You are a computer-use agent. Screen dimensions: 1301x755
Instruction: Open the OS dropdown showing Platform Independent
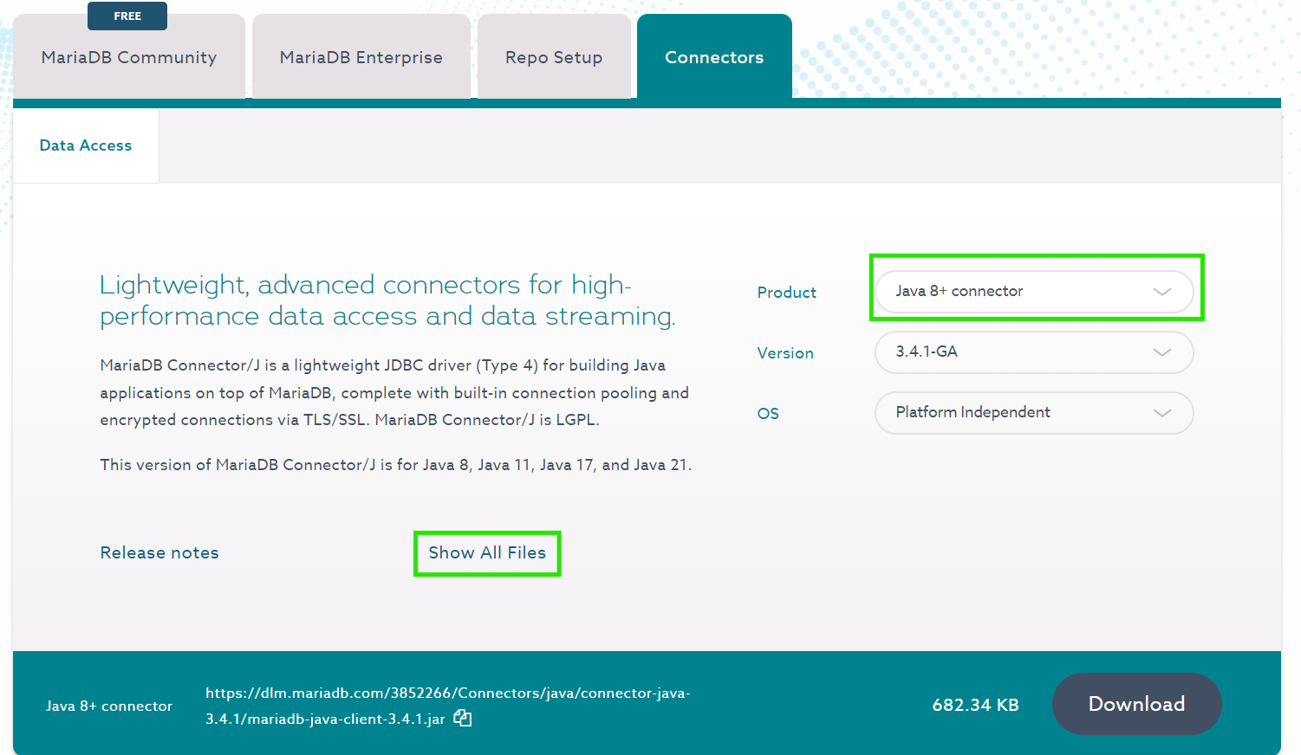coord(1034,413)
